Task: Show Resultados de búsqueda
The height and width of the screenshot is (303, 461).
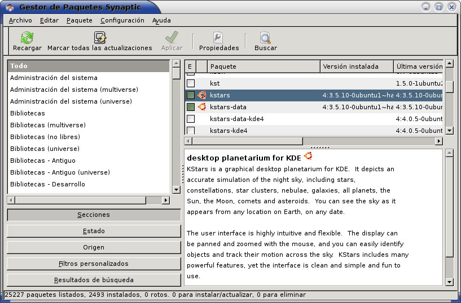Action: click(94, 280)
